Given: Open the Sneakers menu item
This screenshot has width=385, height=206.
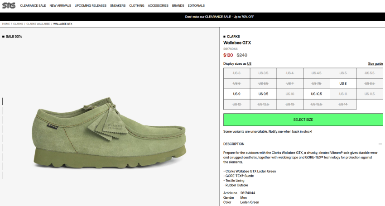Looking at the screenshot, I should pyautogui.click(x=118, y=5).
